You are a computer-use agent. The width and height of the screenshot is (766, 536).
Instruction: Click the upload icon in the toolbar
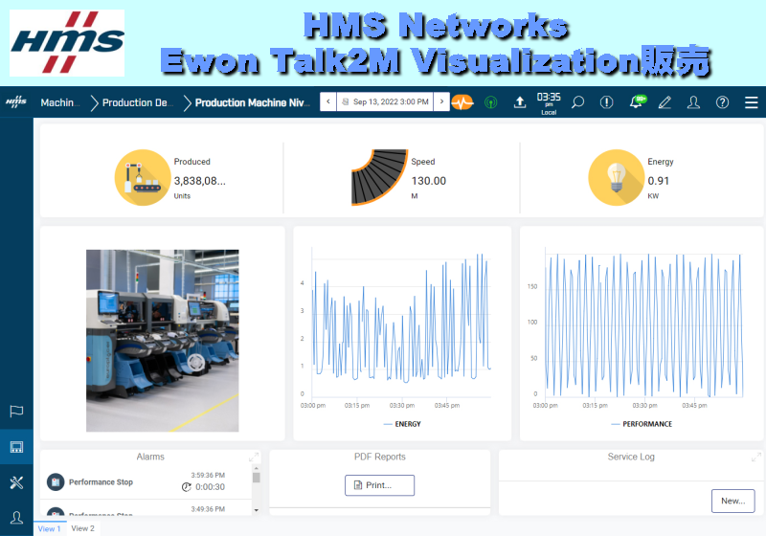520,102
